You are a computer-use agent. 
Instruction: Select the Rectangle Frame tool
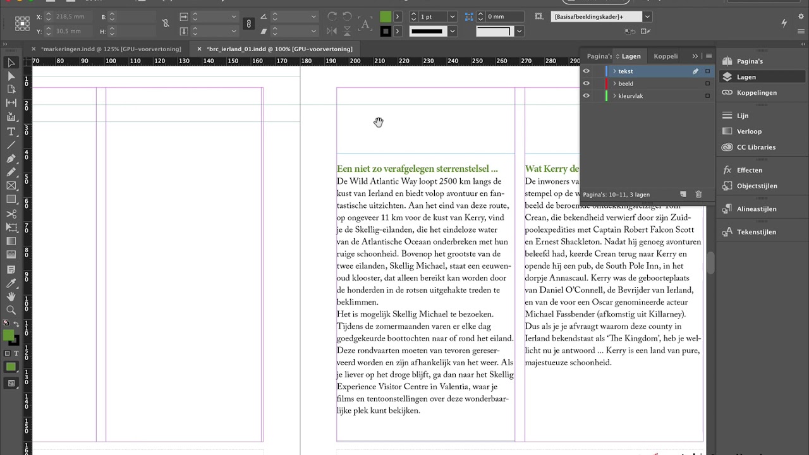coord(11,185)
